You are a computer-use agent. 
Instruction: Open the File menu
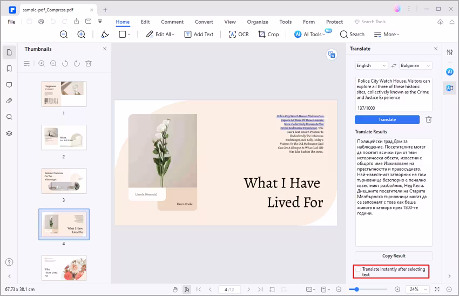pos(11,22)
